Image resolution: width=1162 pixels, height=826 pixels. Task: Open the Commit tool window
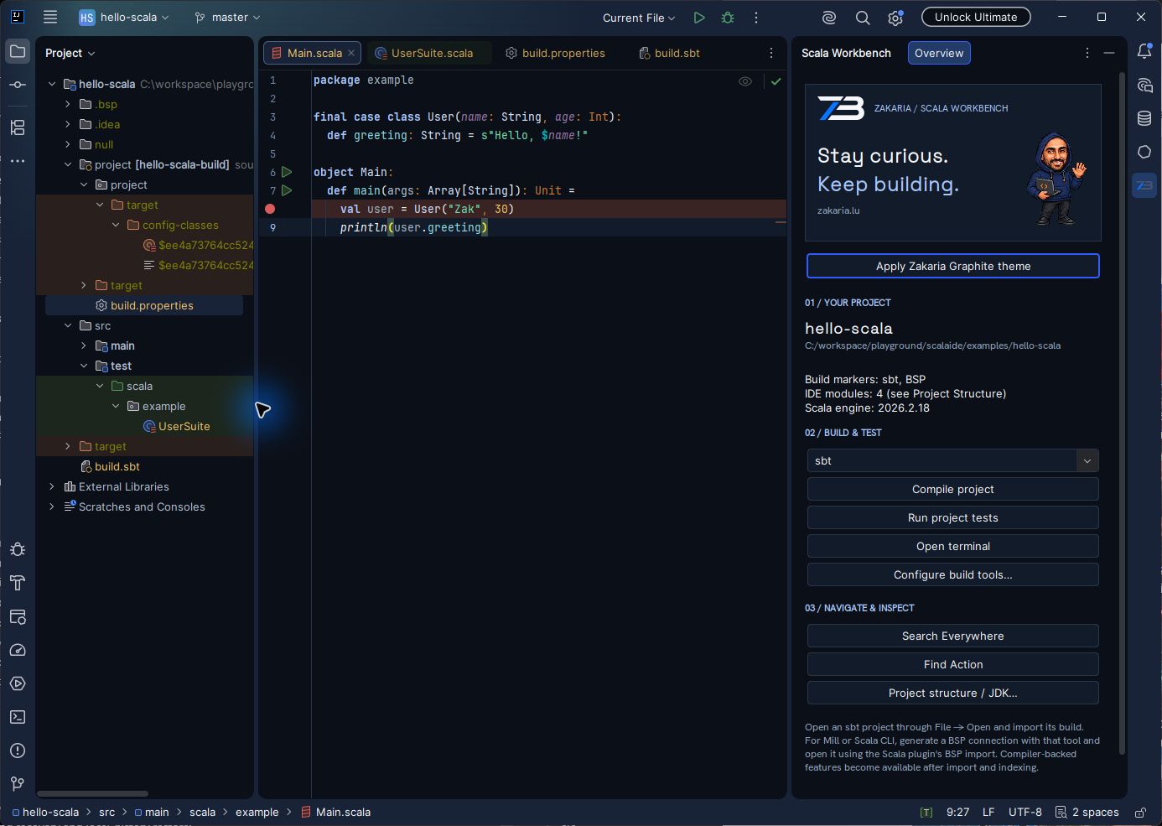click(x=18, y=85)
